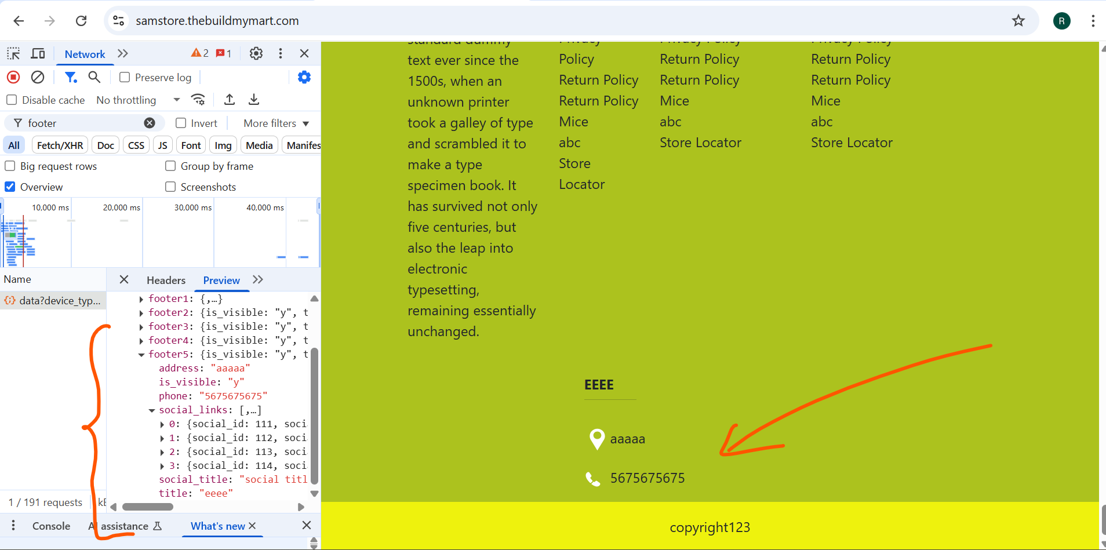The image size is (1106, 550).
Task: Enable Group by frame
Action: pyautogui.click(x=170, y=166)
